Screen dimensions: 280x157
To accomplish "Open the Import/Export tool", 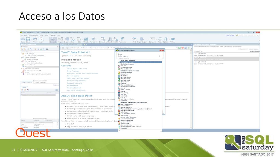I will coord(142,40).
